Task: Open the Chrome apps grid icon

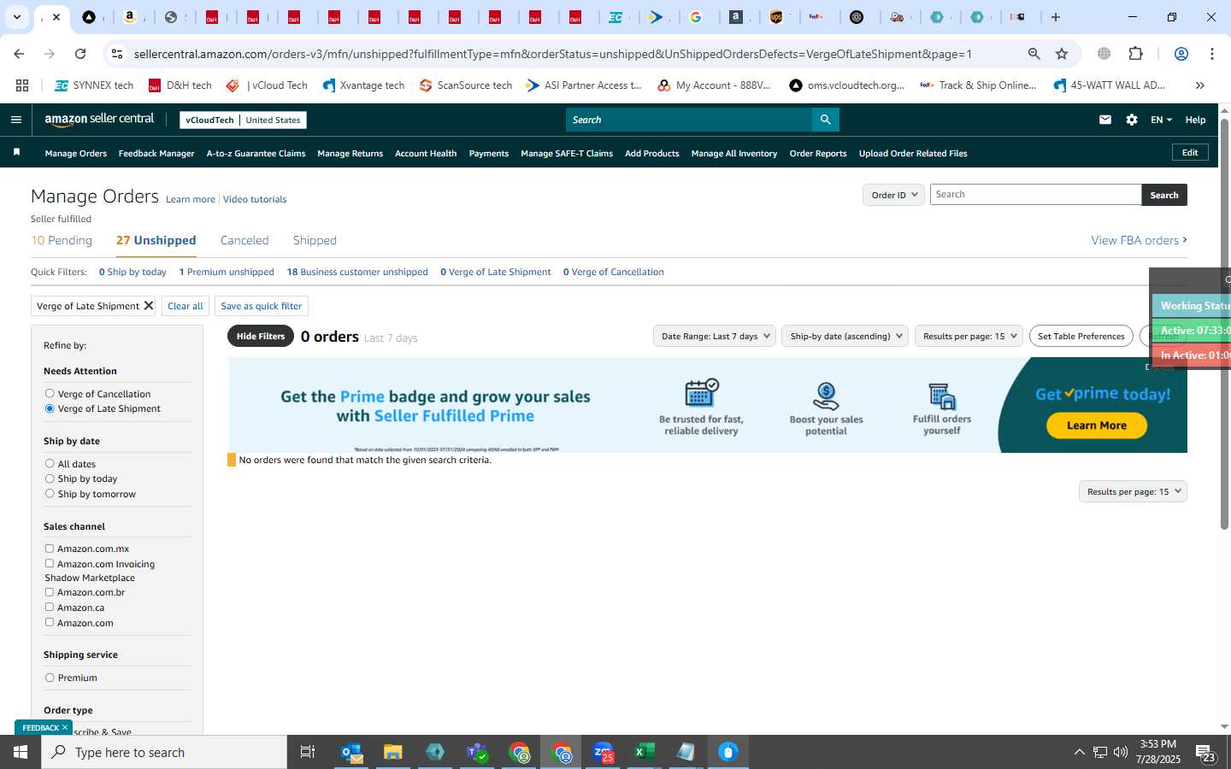Action: coord(22,85)
